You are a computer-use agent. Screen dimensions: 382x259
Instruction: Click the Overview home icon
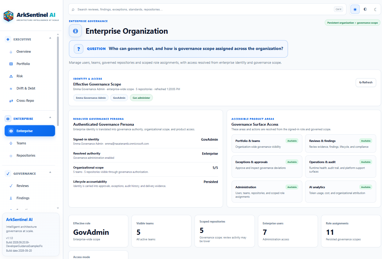11,52
